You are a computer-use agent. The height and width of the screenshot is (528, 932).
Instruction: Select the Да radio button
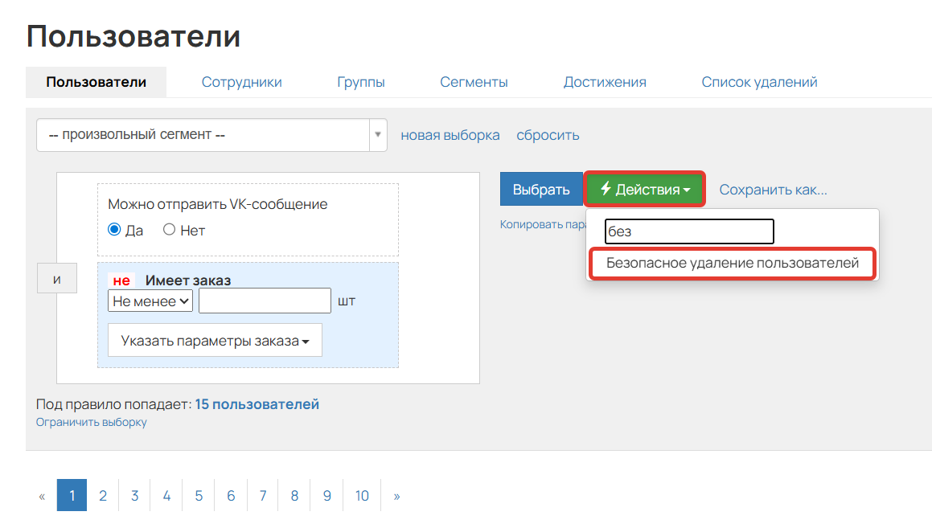click(x=113, y=230)
